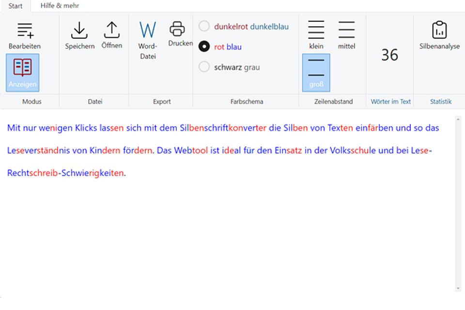This screenshot has width=465, height=310.
Task: Export as Word-Datei
Action: click(148, 40)
